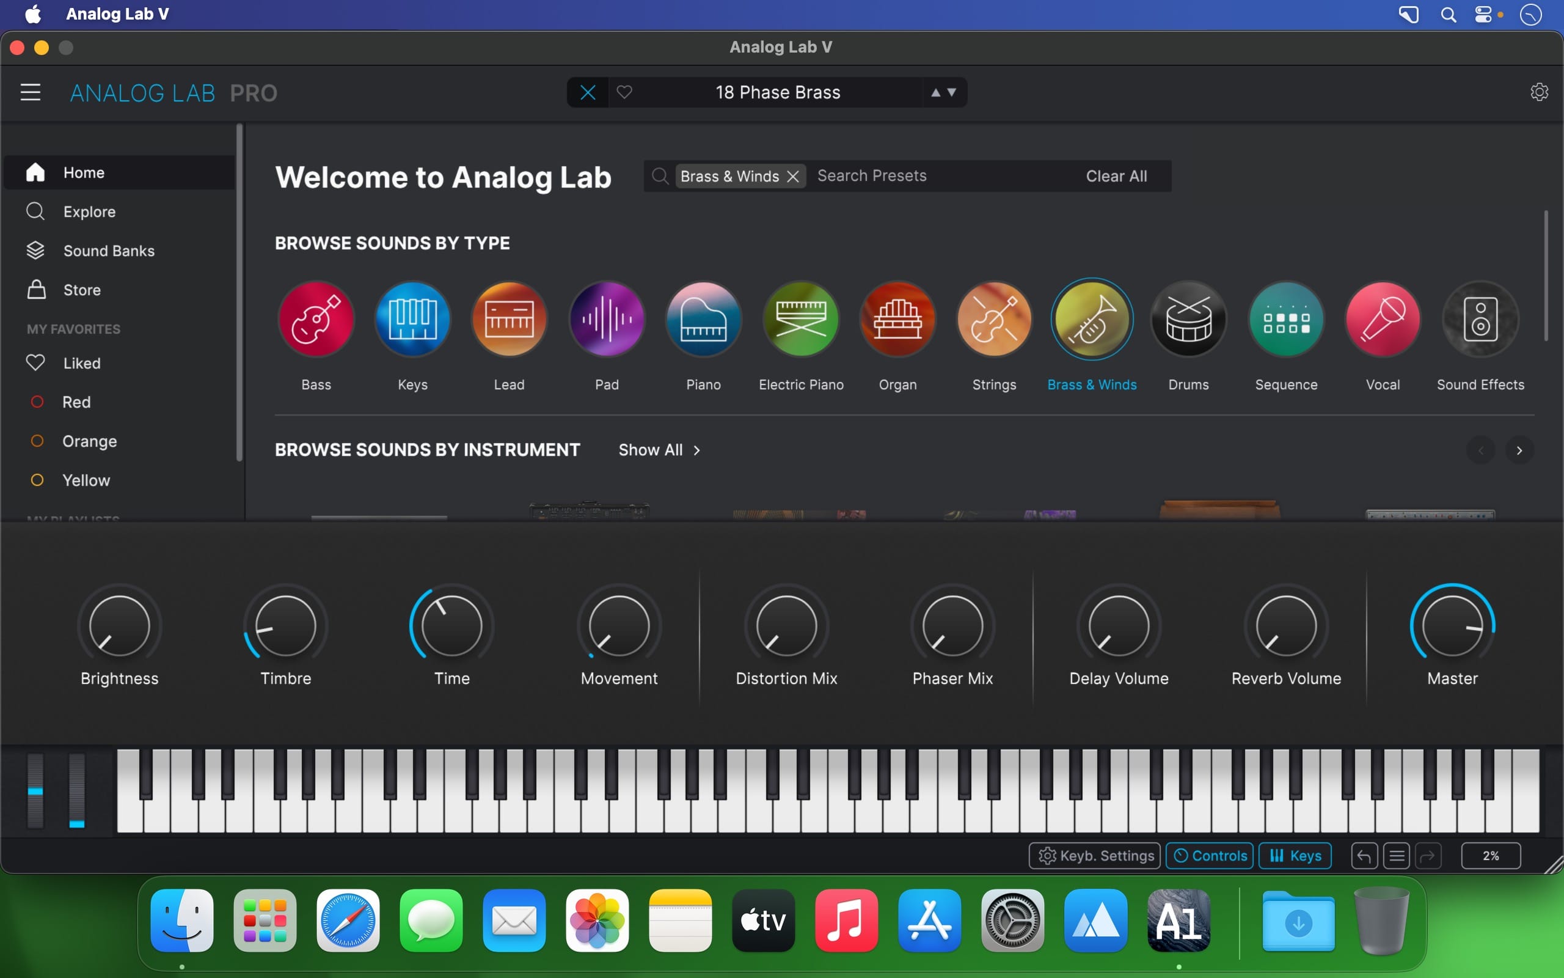Viewport: 1564px width, 978px height.
Task: Click the Movement knob
Action: [x=619, y=625]
